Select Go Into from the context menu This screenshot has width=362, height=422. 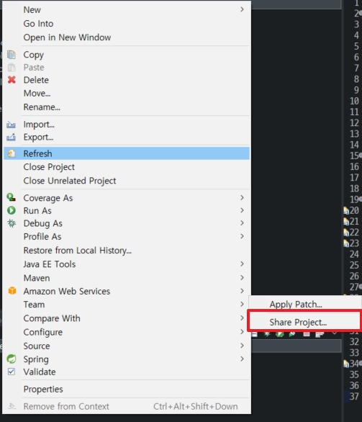pyautogui.click(x=38, y=24)
